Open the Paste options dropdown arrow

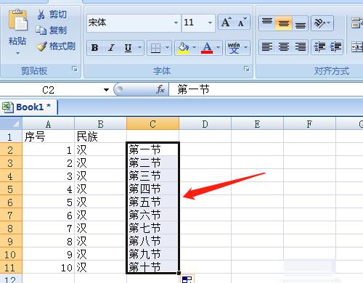pos(17,53)
